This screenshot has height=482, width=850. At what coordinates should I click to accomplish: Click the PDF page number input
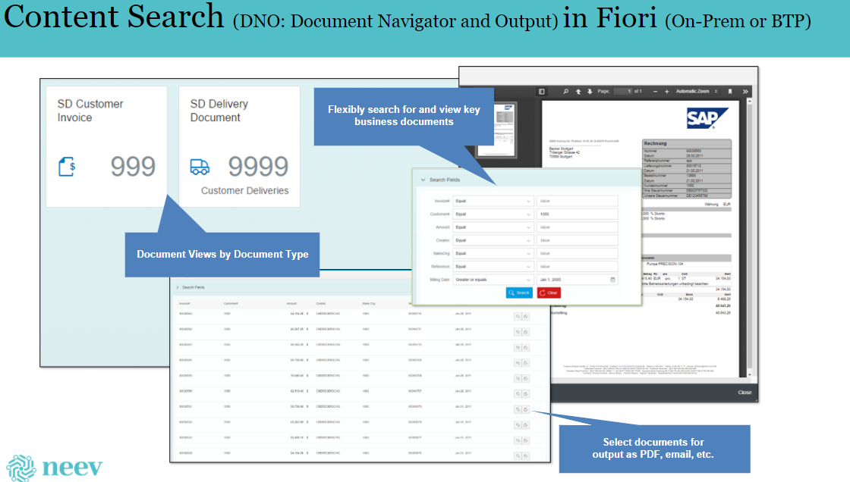(623, 92)
